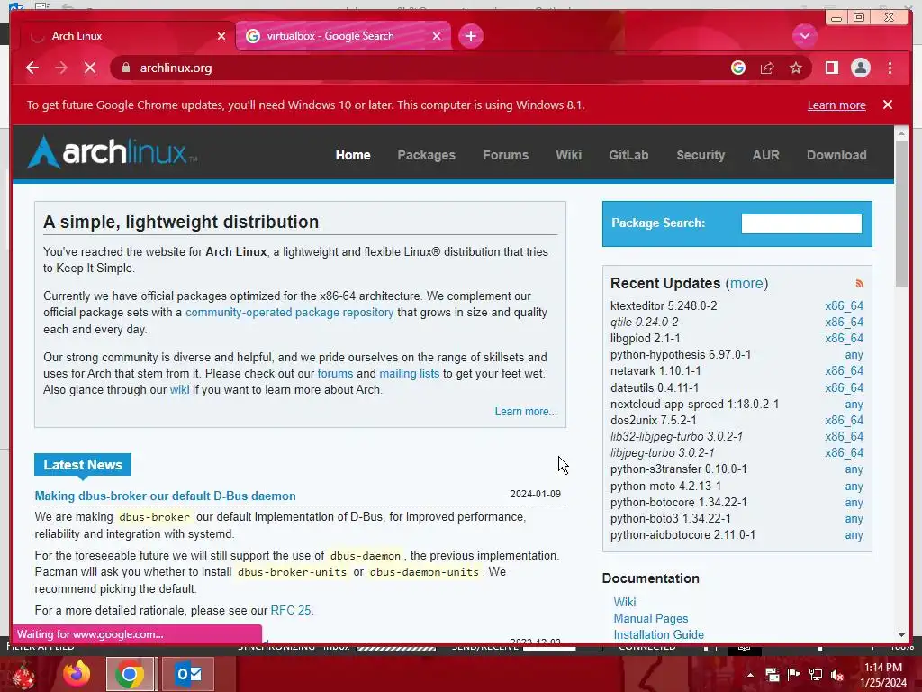Click Learn more... under the intro

point(526,412)
